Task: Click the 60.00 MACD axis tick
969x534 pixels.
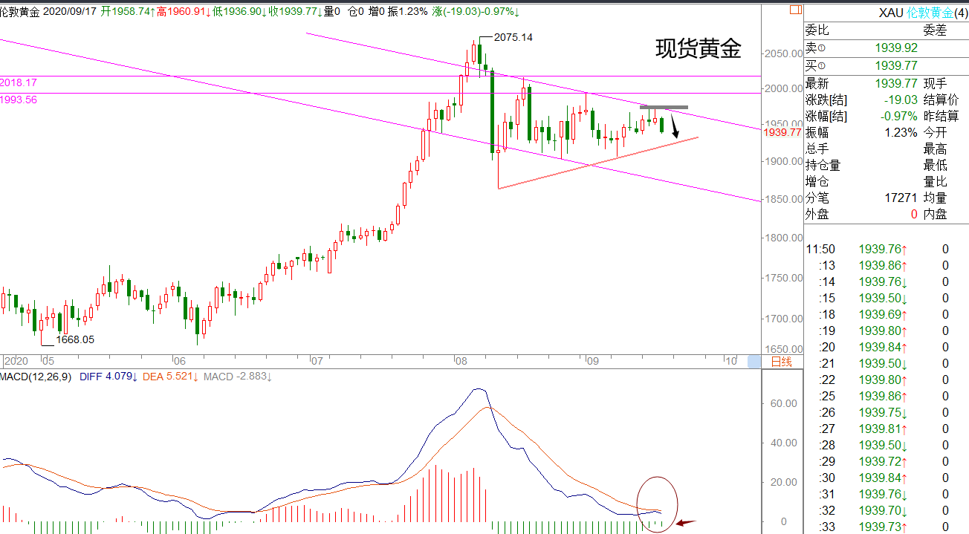Action: (x=783, y=403)
